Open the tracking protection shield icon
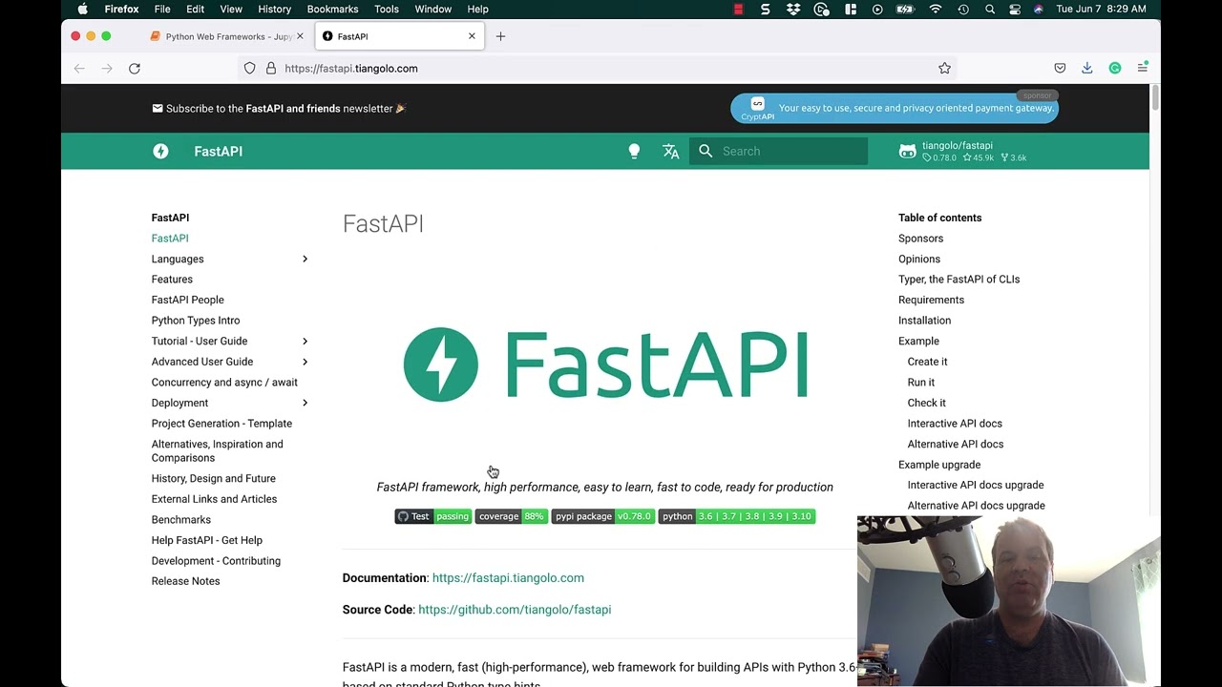The image size is (1222, 687). [249, 69]
